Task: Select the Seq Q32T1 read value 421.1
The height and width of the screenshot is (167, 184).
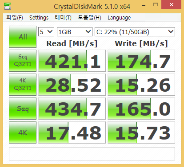Action: click(x=72, y=61)
